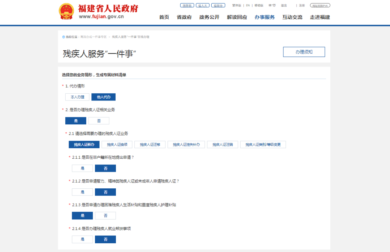Open the 国务院 badge link

[x=187, y=5]
